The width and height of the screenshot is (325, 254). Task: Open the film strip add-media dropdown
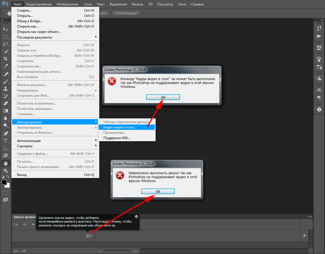(x=89, y=235)
